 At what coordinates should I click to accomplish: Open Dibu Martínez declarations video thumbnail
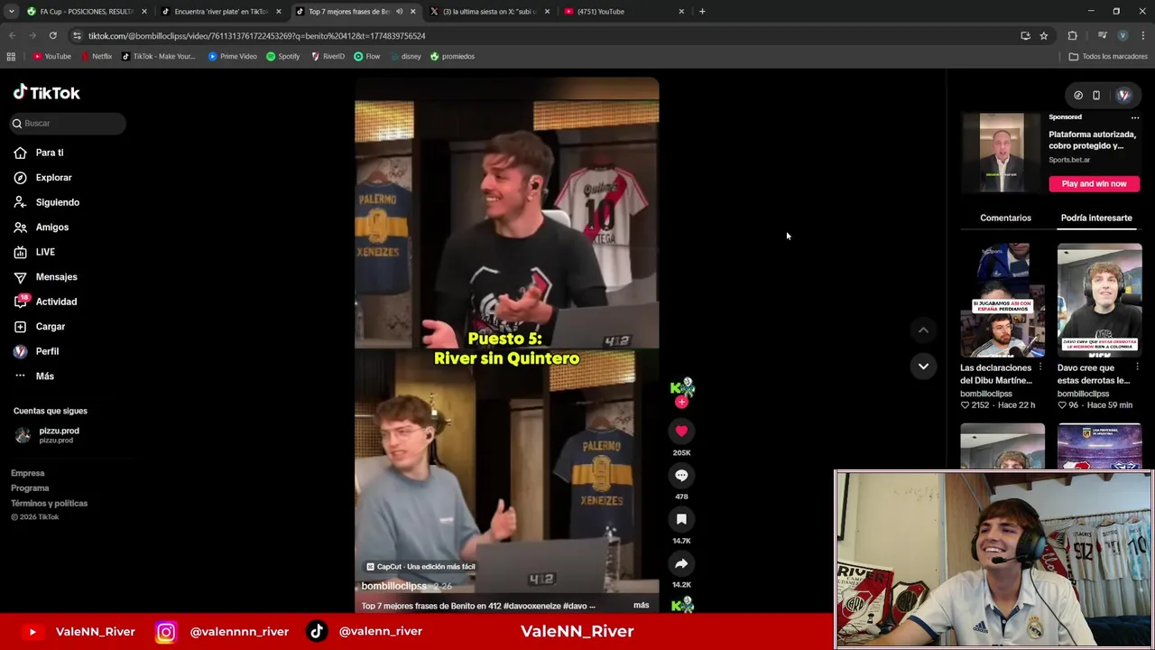point(1003,301)
